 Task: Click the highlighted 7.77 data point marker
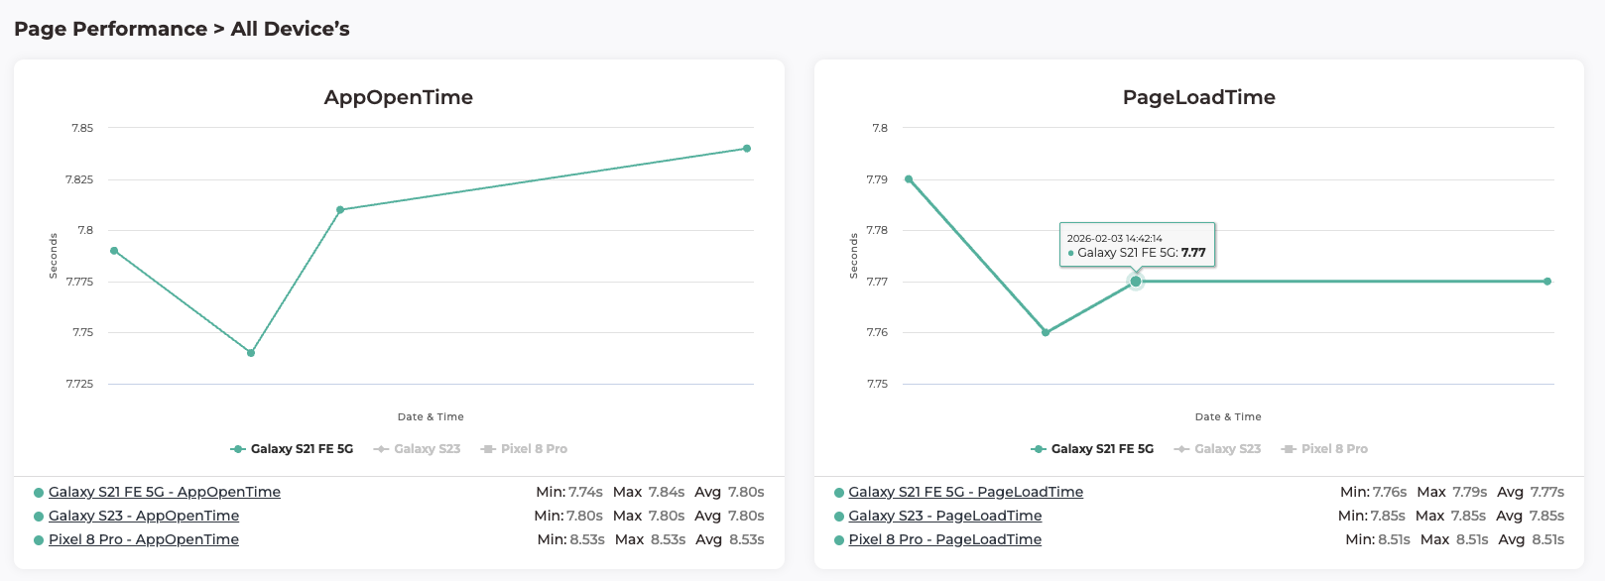(1136, 282)
